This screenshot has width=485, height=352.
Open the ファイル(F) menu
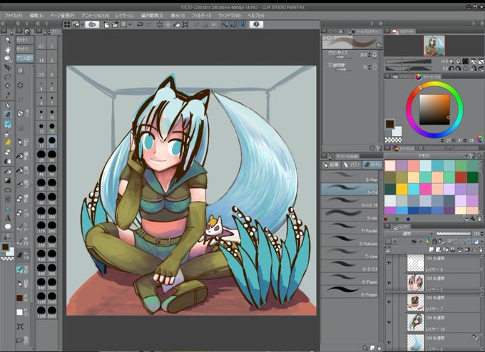pos(14,15)
